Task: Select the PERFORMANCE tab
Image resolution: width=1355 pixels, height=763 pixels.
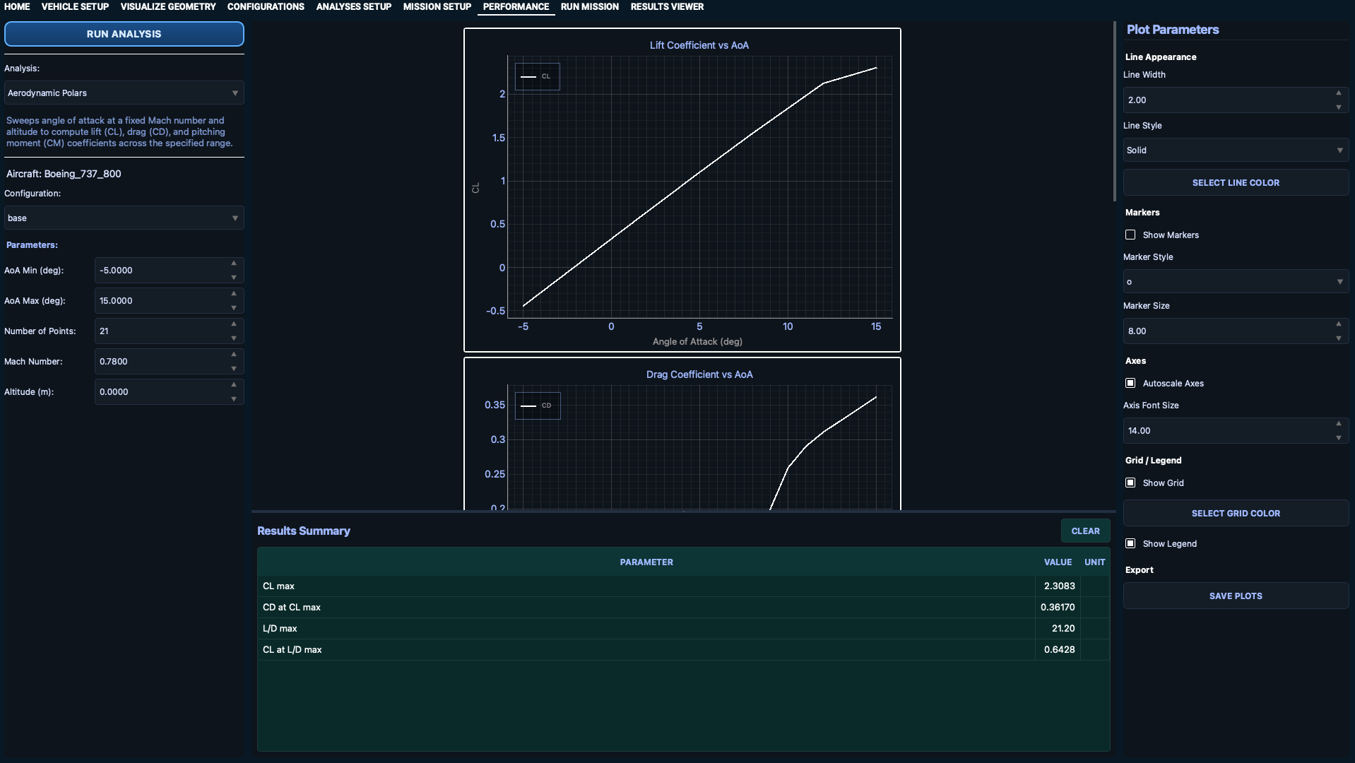Action: tap(516, 6)
